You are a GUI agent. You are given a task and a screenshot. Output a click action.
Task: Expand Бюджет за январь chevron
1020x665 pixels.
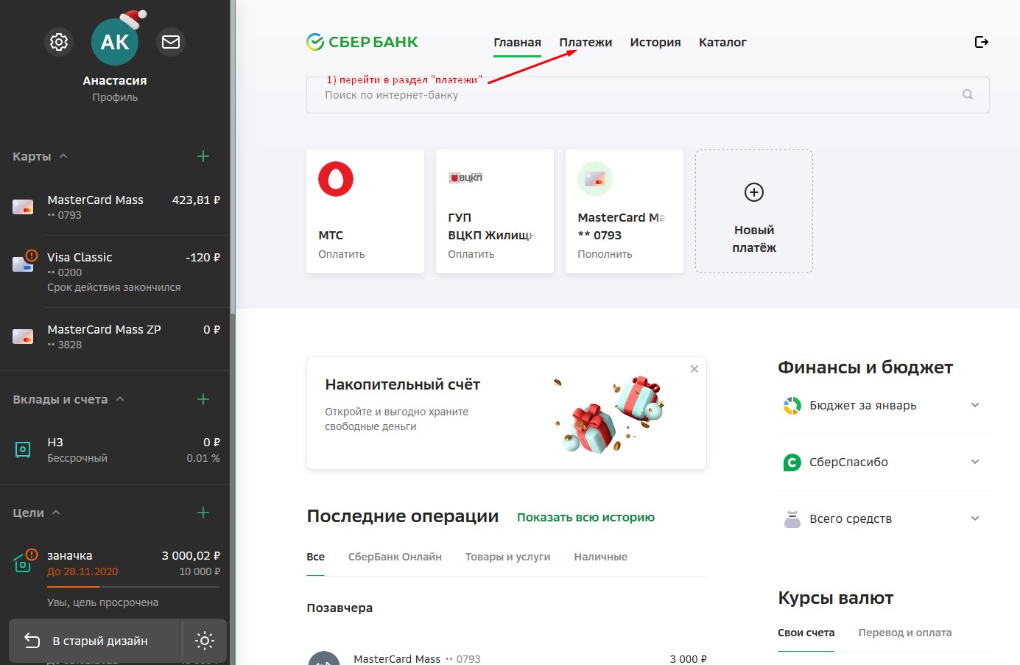pyautogui.click(x=975, y=405)
